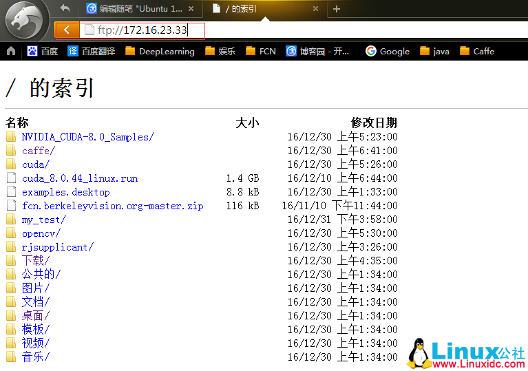528x371 pixels.
Task: Open the 音乐/ directory link
Action: pyautogui.click(x=36, y=357)
